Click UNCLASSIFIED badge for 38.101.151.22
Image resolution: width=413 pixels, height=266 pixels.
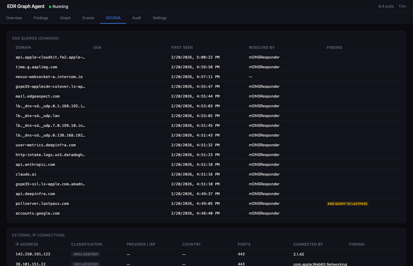pos(86,264)
